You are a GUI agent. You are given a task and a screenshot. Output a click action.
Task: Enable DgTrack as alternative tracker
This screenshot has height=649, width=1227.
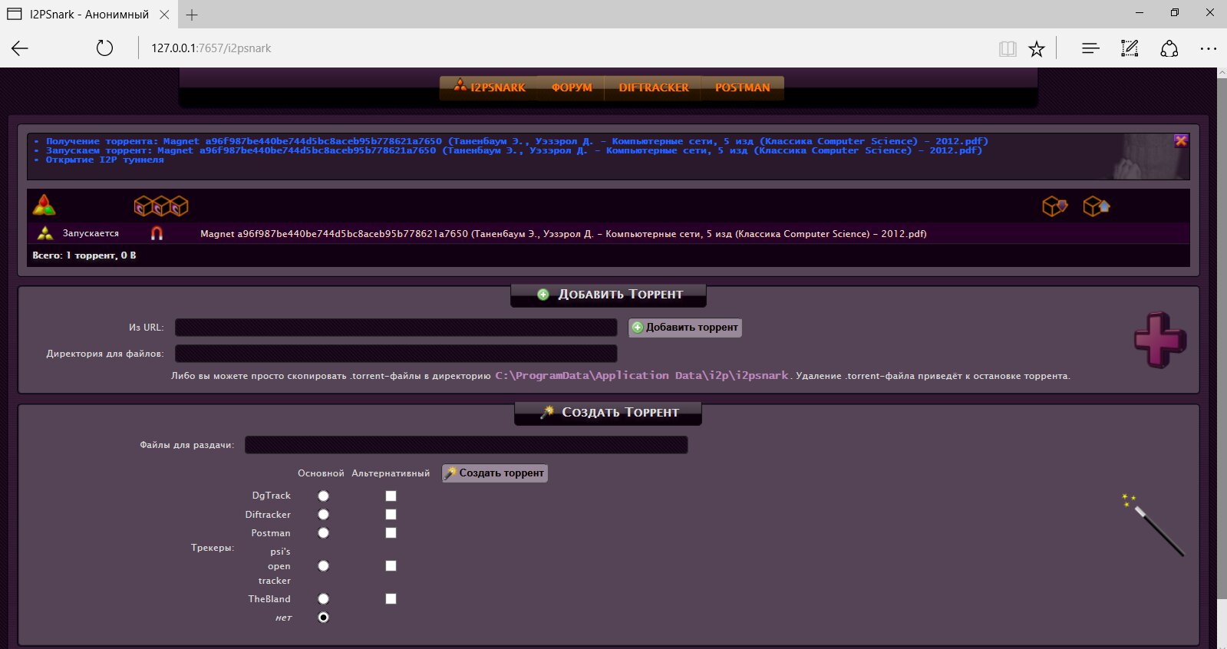tap(391, 496)
